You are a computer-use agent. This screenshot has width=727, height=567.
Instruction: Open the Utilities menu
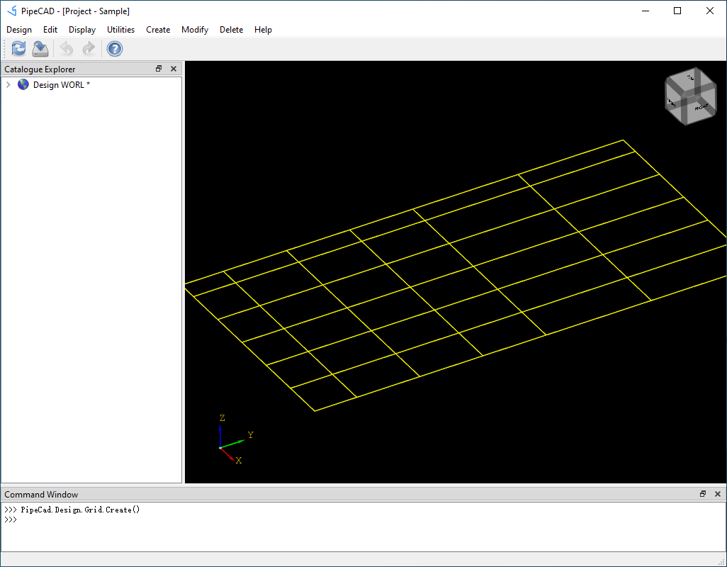tap(120, 30)
